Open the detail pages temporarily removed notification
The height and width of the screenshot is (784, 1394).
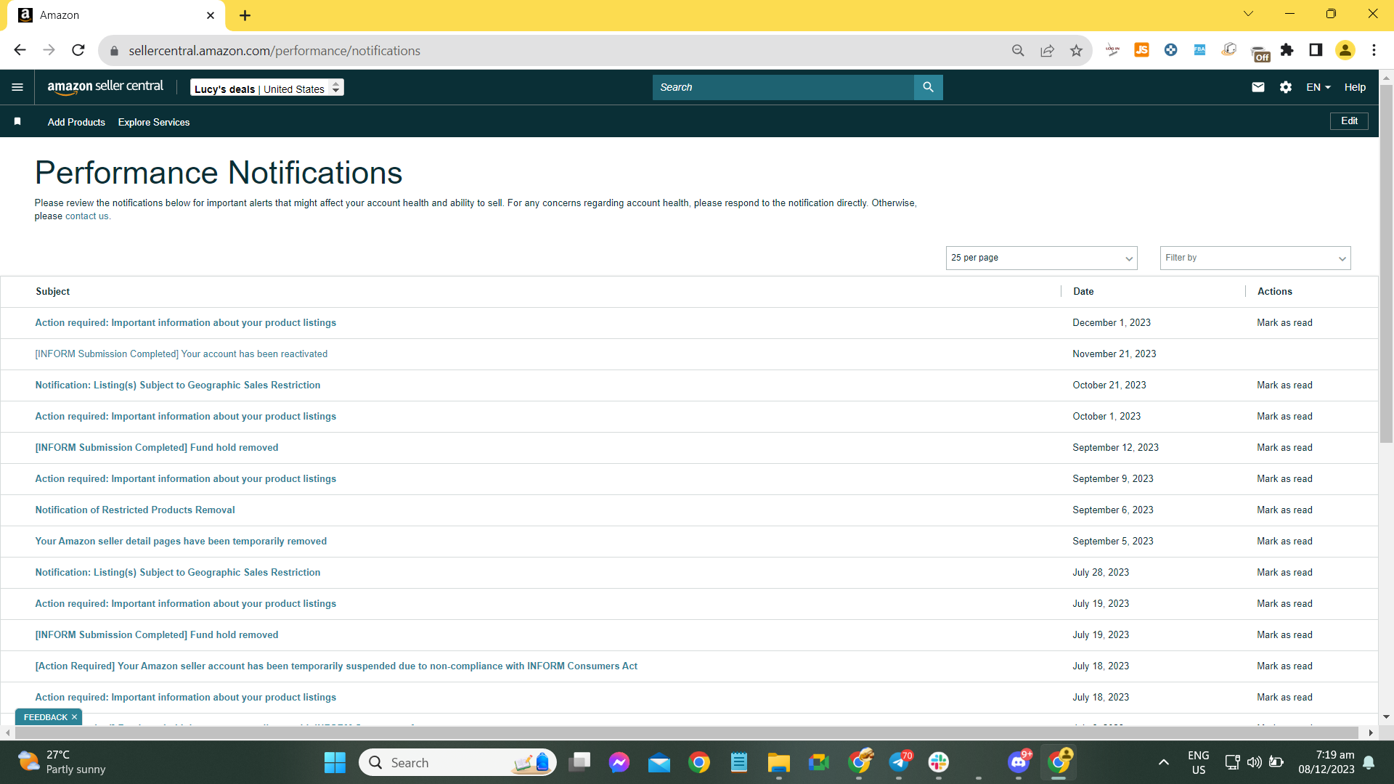point(181,541)
